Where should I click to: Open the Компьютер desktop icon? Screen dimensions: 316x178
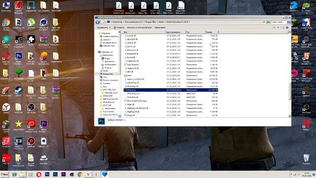tap(6, 6)
